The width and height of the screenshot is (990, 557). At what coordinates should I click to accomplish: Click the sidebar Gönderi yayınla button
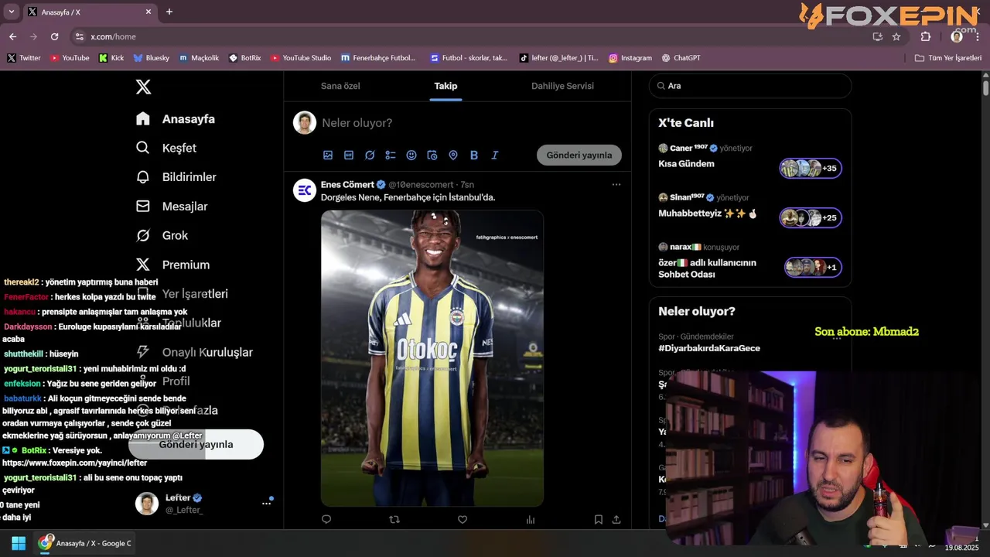196,445
